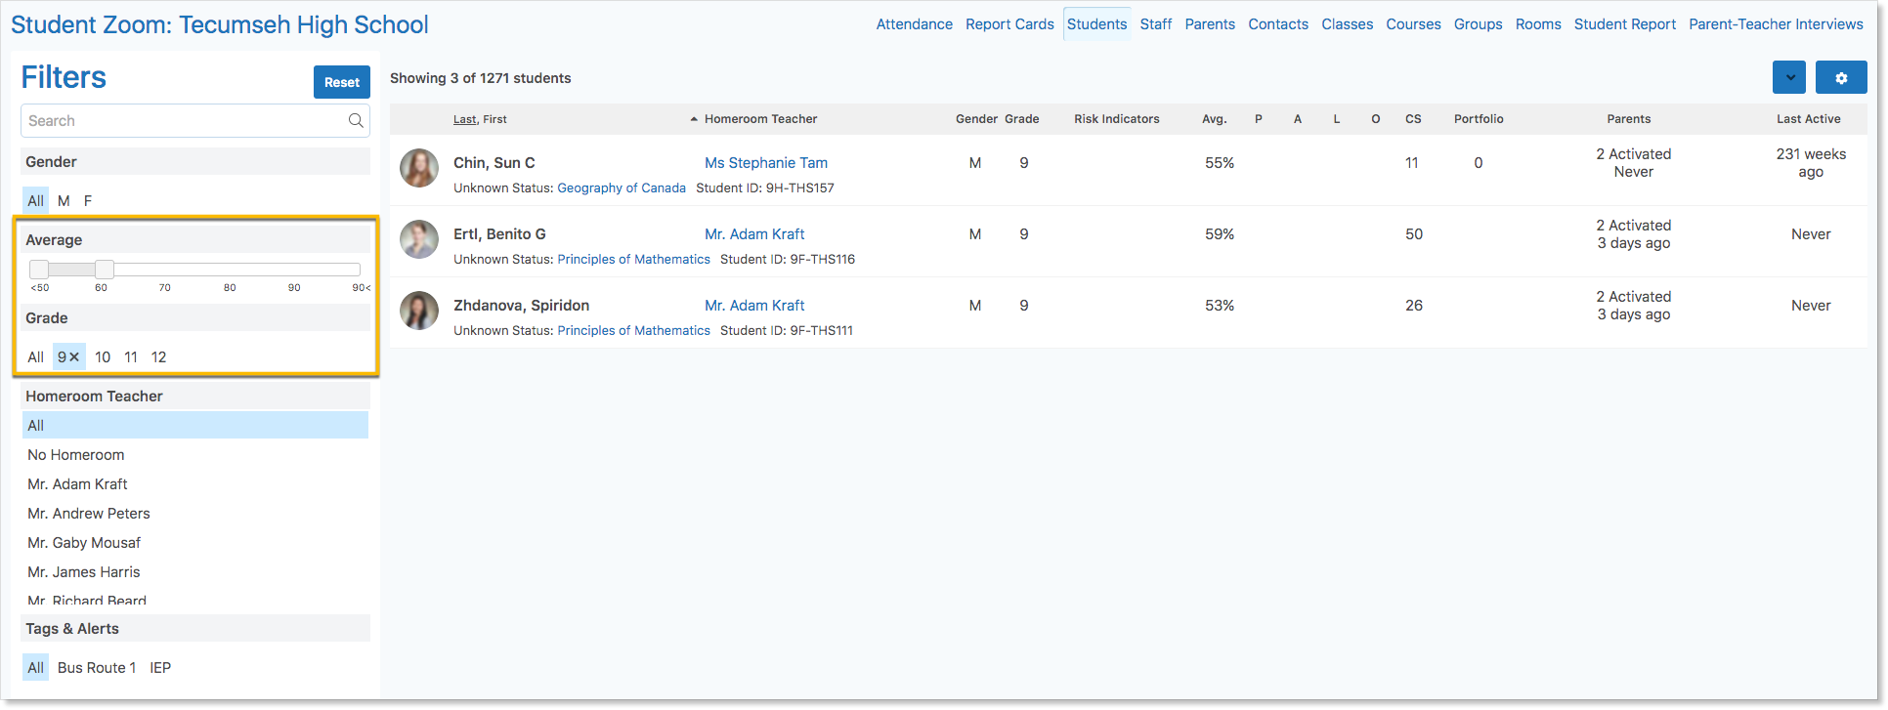Click Sun C Chin's avatar photo
The height and width of the screenshot is (710, 1888).
point(419,169)
